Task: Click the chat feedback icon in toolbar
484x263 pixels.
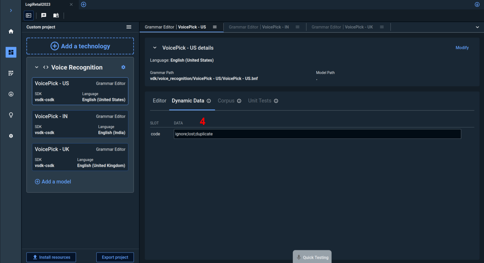Action: tap(44, 15)
